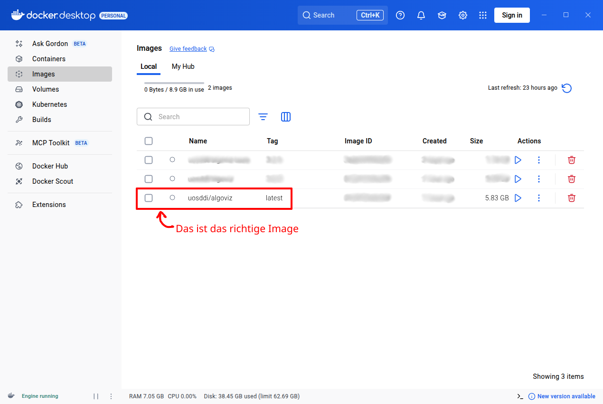Open Docker Desktop settings gear
Screen dimensions: 603x404
click(x=463, y=15)
